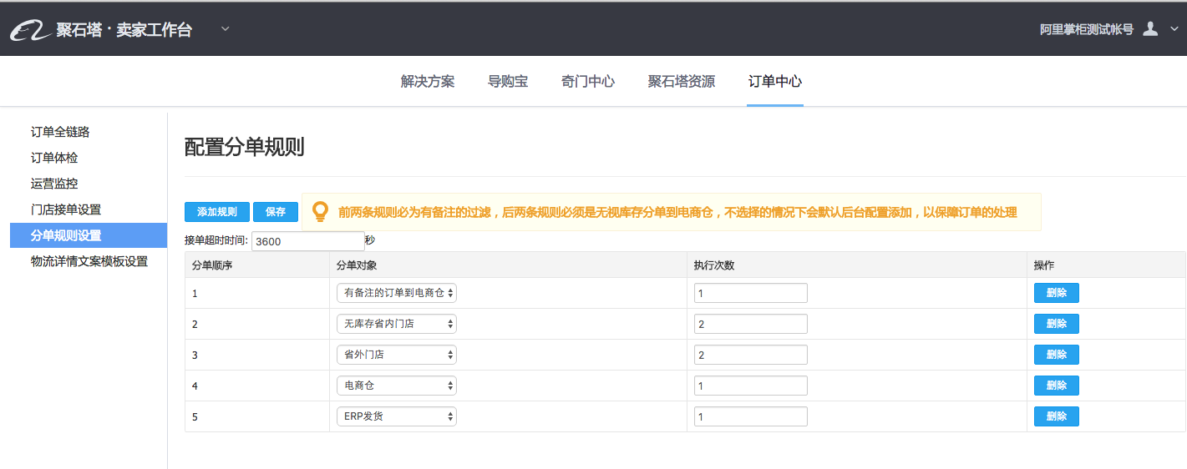Open 物流详情文案模板设置 sidebar item
Screen dimensions: 1187x469
coord(89,261)
